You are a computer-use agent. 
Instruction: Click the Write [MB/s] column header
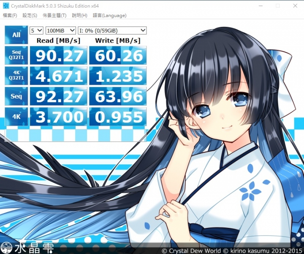118,40
